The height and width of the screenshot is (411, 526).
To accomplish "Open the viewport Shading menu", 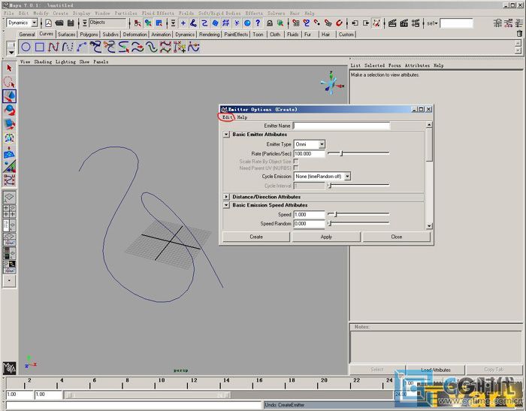I will (43, 62).
